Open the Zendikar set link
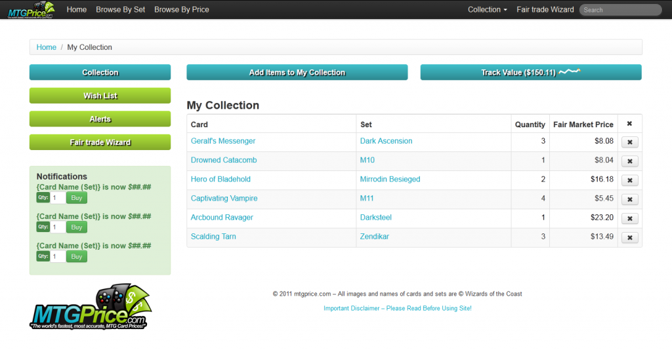The width and height of the screenshot is (672, 350). click(375, 236)
